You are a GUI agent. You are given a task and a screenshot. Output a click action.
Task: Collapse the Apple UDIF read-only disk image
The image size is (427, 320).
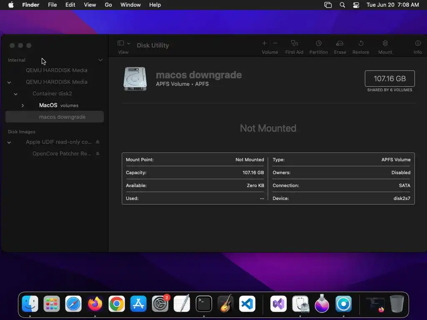coord(9,142)
